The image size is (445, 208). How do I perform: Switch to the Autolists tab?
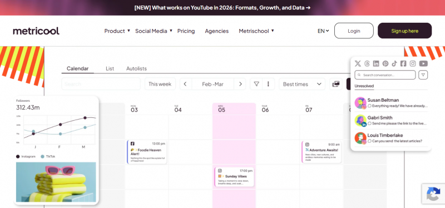[136, 68]
